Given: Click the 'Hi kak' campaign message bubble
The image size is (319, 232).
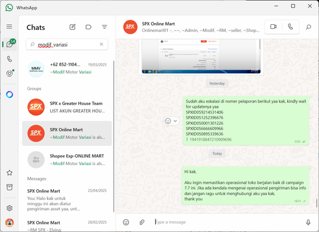Looking at the screenshot, I should (245, 185).
